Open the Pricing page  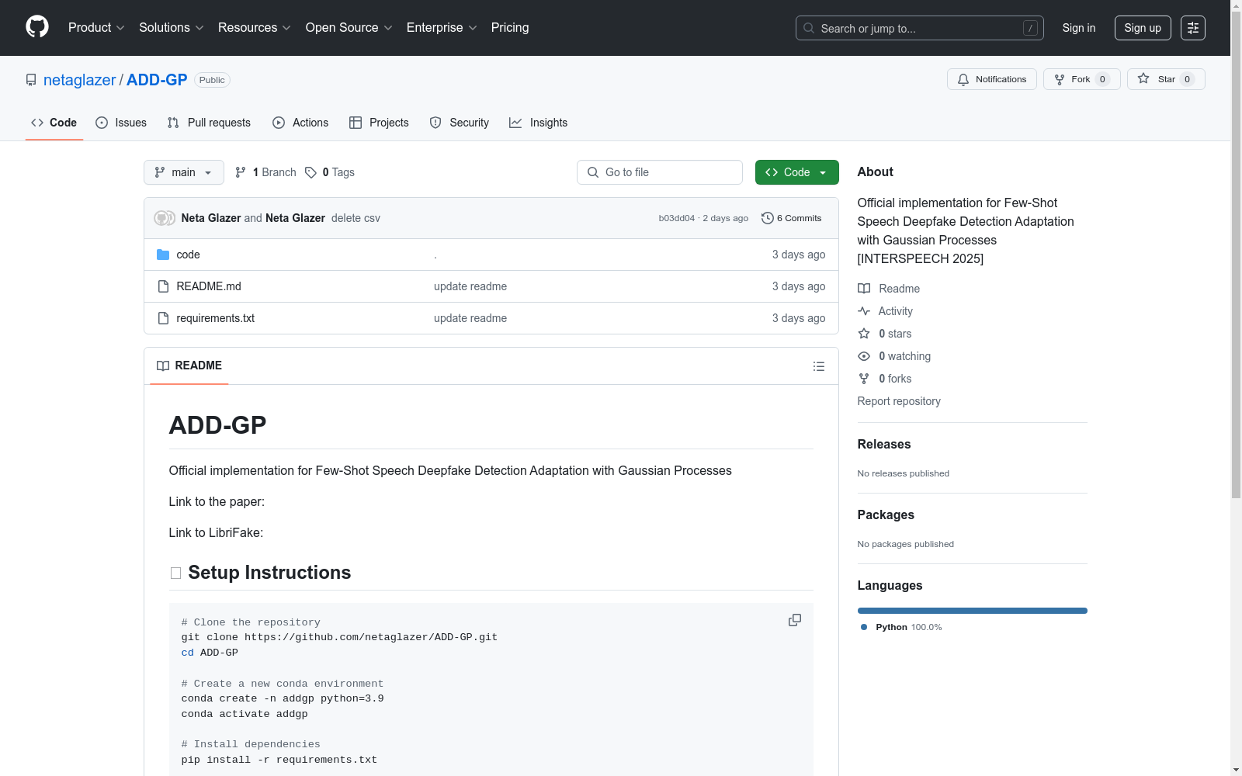(510, 28)
